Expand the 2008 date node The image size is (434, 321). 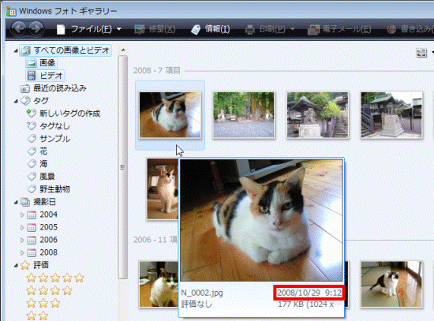coord(22,252)
